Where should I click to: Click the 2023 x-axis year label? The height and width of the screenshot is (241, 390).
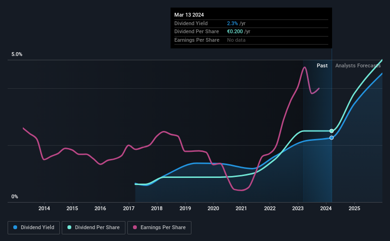(x=298, y=208)
